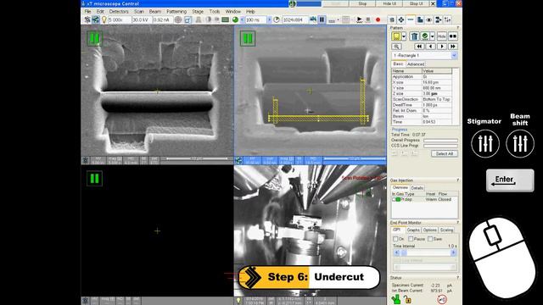Open the Detectors menu
Viewport: 543px width, 305px height.
coord(119,11)
